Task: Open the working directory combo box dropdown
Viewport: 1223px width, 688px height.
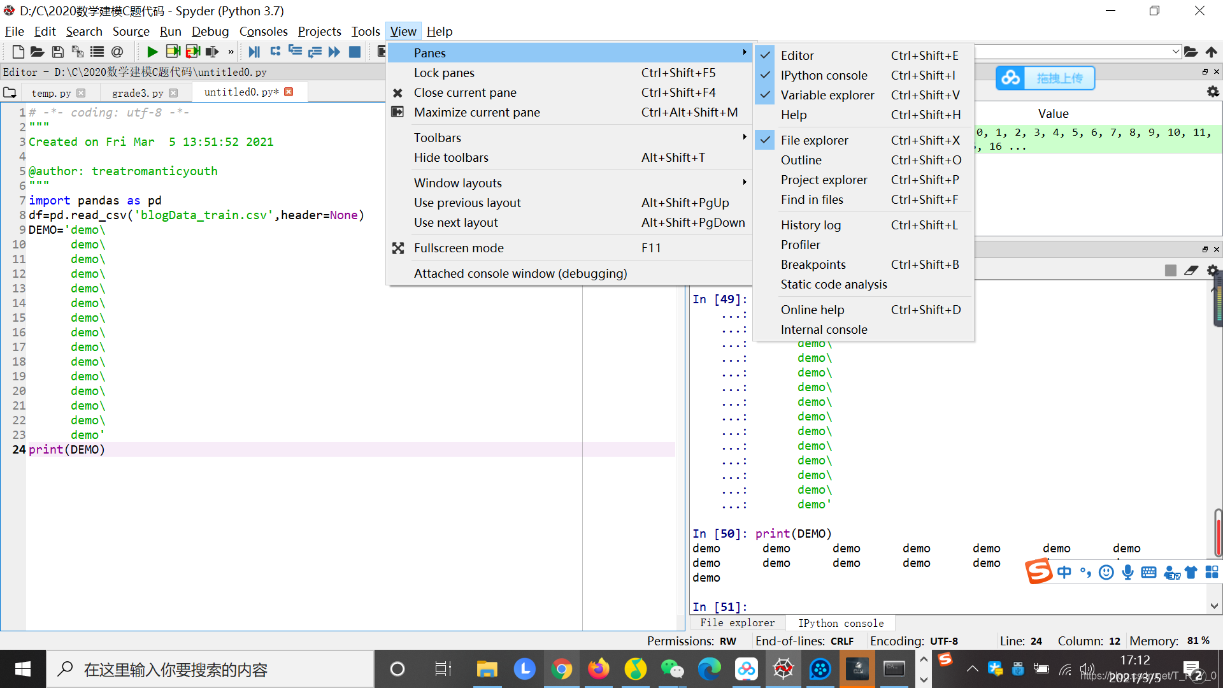Action: [1175, 52]
